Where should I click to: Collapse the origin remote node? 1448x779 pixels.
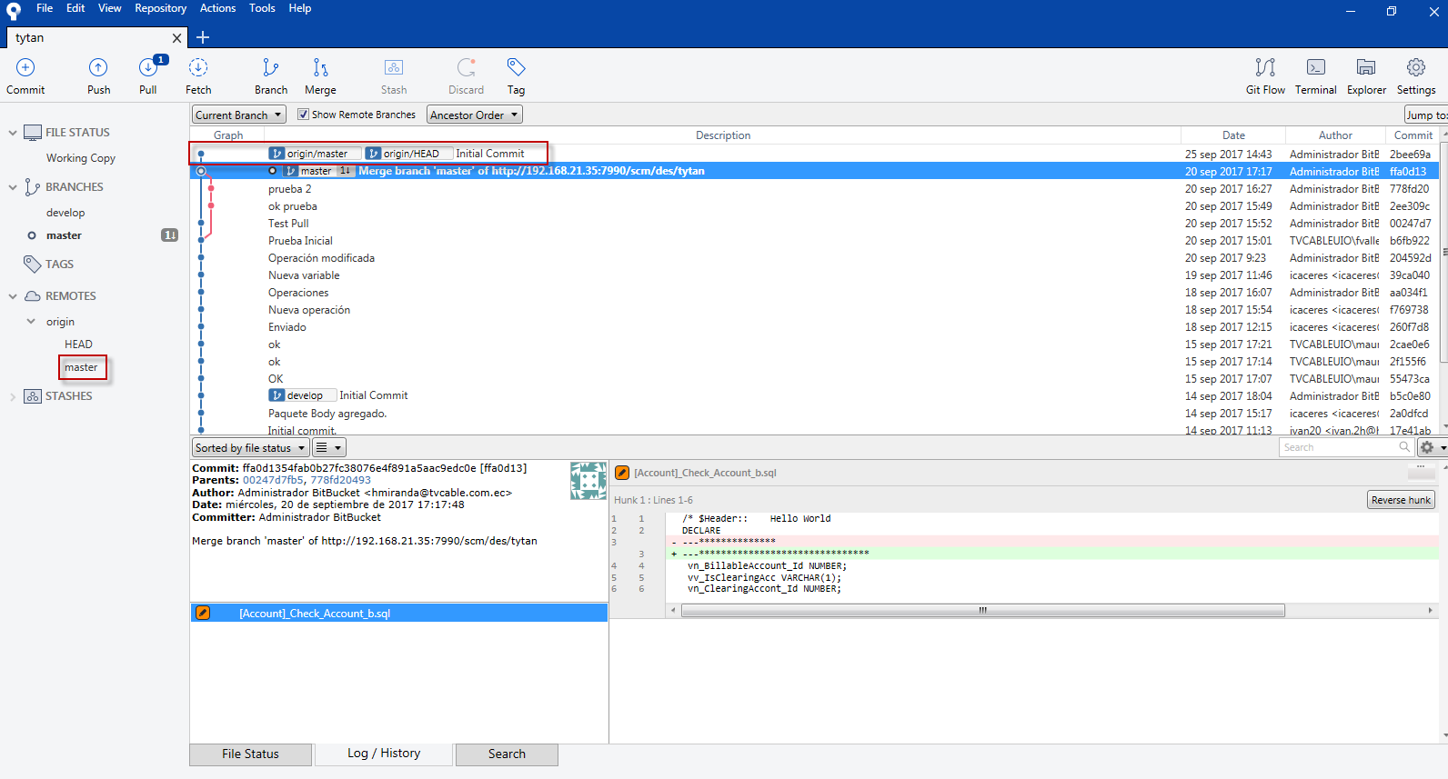[31, 322]
